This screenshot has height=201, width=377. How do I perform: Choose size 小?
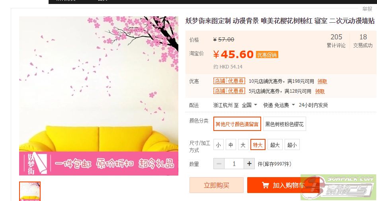tap(218, 145)
